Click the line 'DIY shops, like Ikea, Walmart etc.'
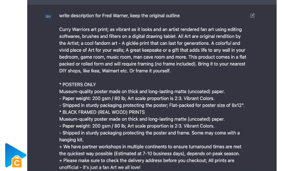 94,71
